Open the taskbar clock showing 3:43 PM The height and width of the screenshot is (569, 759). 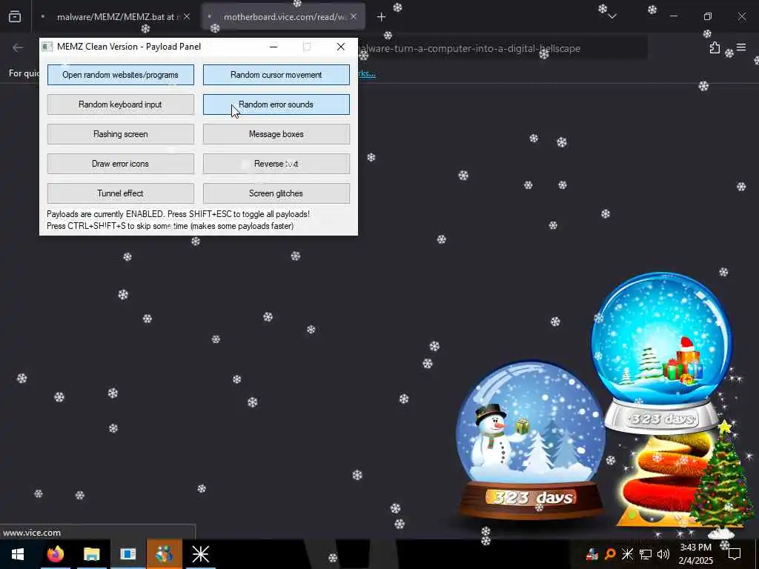(696, 554)
